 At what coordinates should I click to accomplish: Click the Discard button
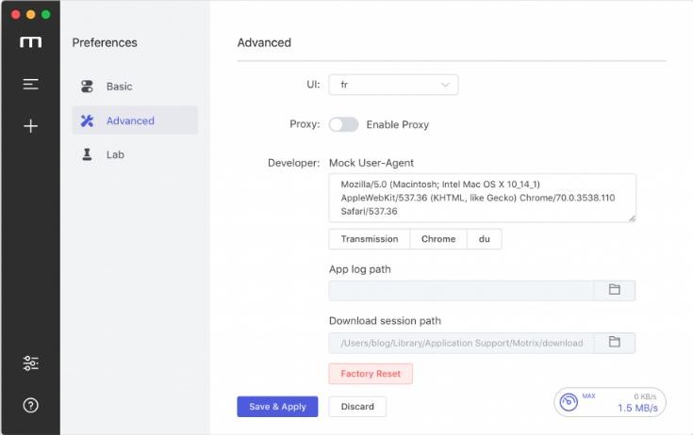(357, 407)
